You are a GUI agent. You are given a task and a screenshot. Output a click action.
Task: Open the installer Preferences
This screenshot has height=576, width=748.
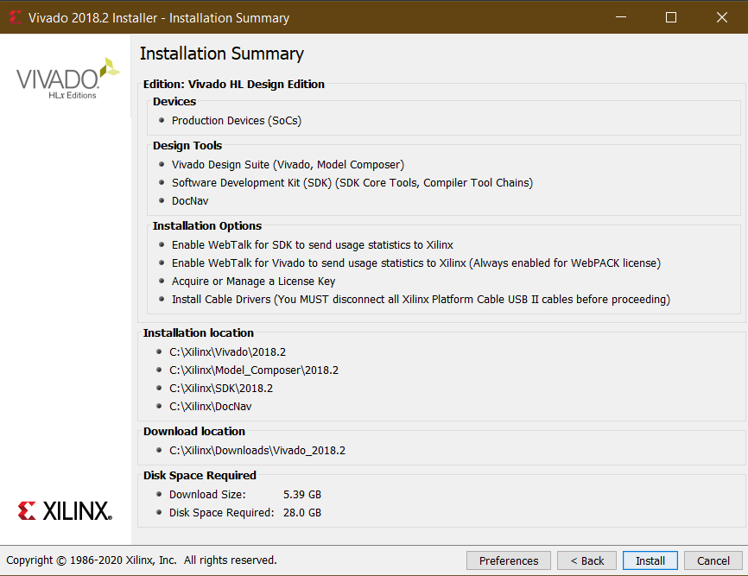[509, 560]
